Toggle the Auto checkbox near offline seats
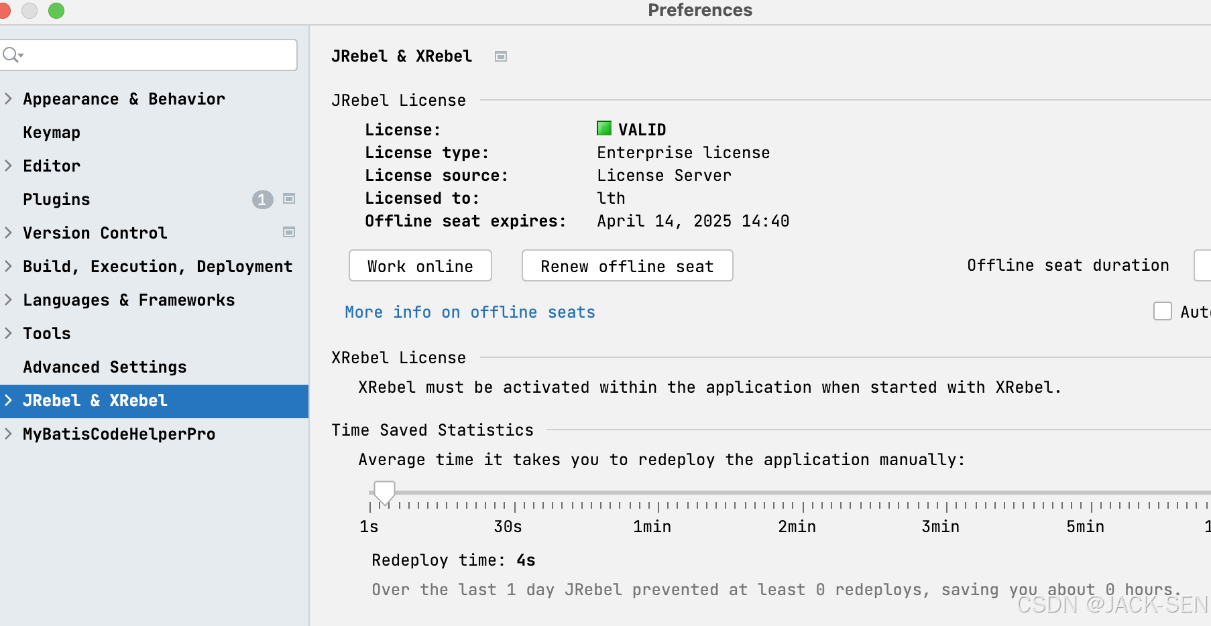1211x626 pixels. (1163, 311)
